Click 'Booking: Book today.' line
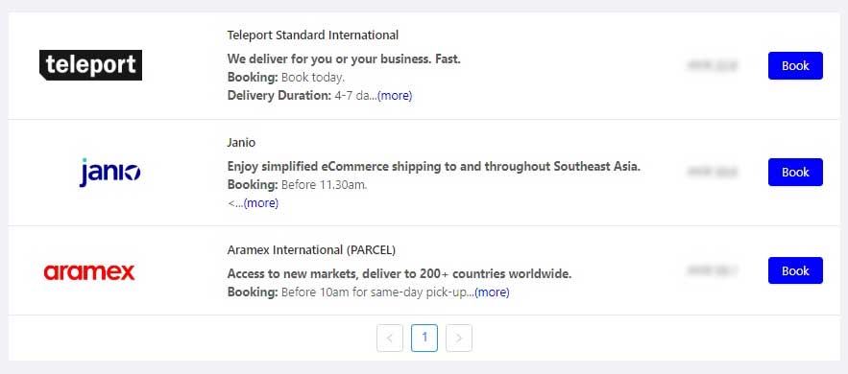This screenshot has height=374, width=848. [x=285, y=77]
